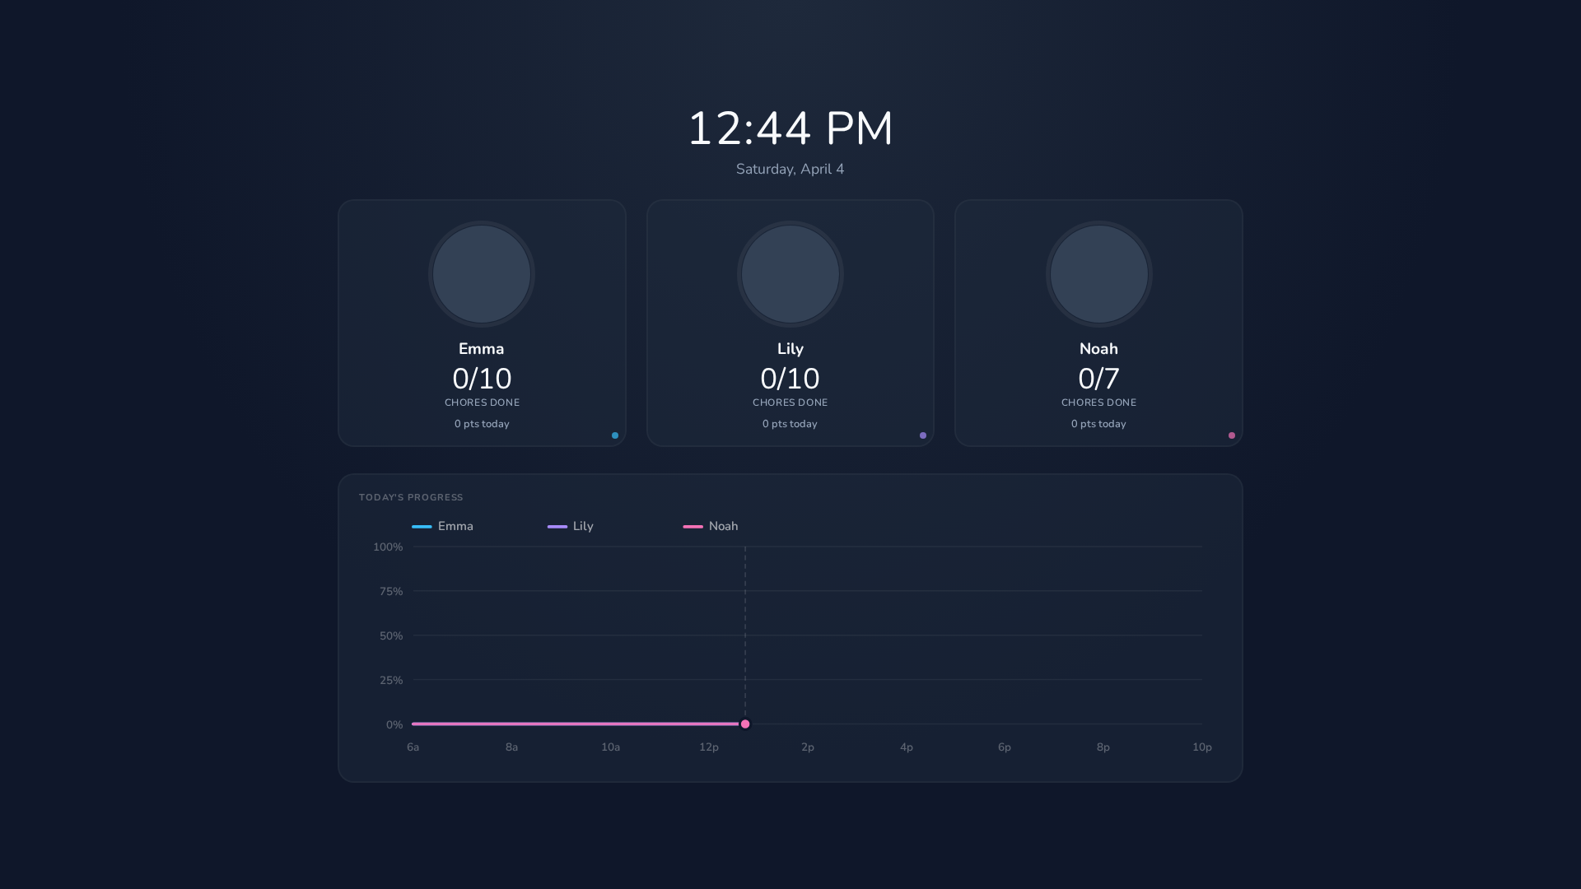Click the blue status dot on Emma's card
Viewport: 1581px width, 889px height.
(x=615, y=435)
